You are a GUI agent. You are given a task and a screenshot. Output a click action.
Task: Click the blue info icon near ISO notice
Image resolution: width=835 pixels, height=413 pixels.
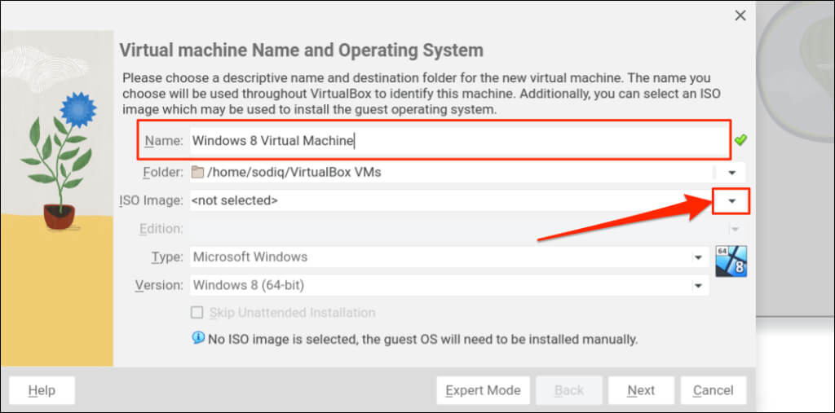tap(198, 337)
